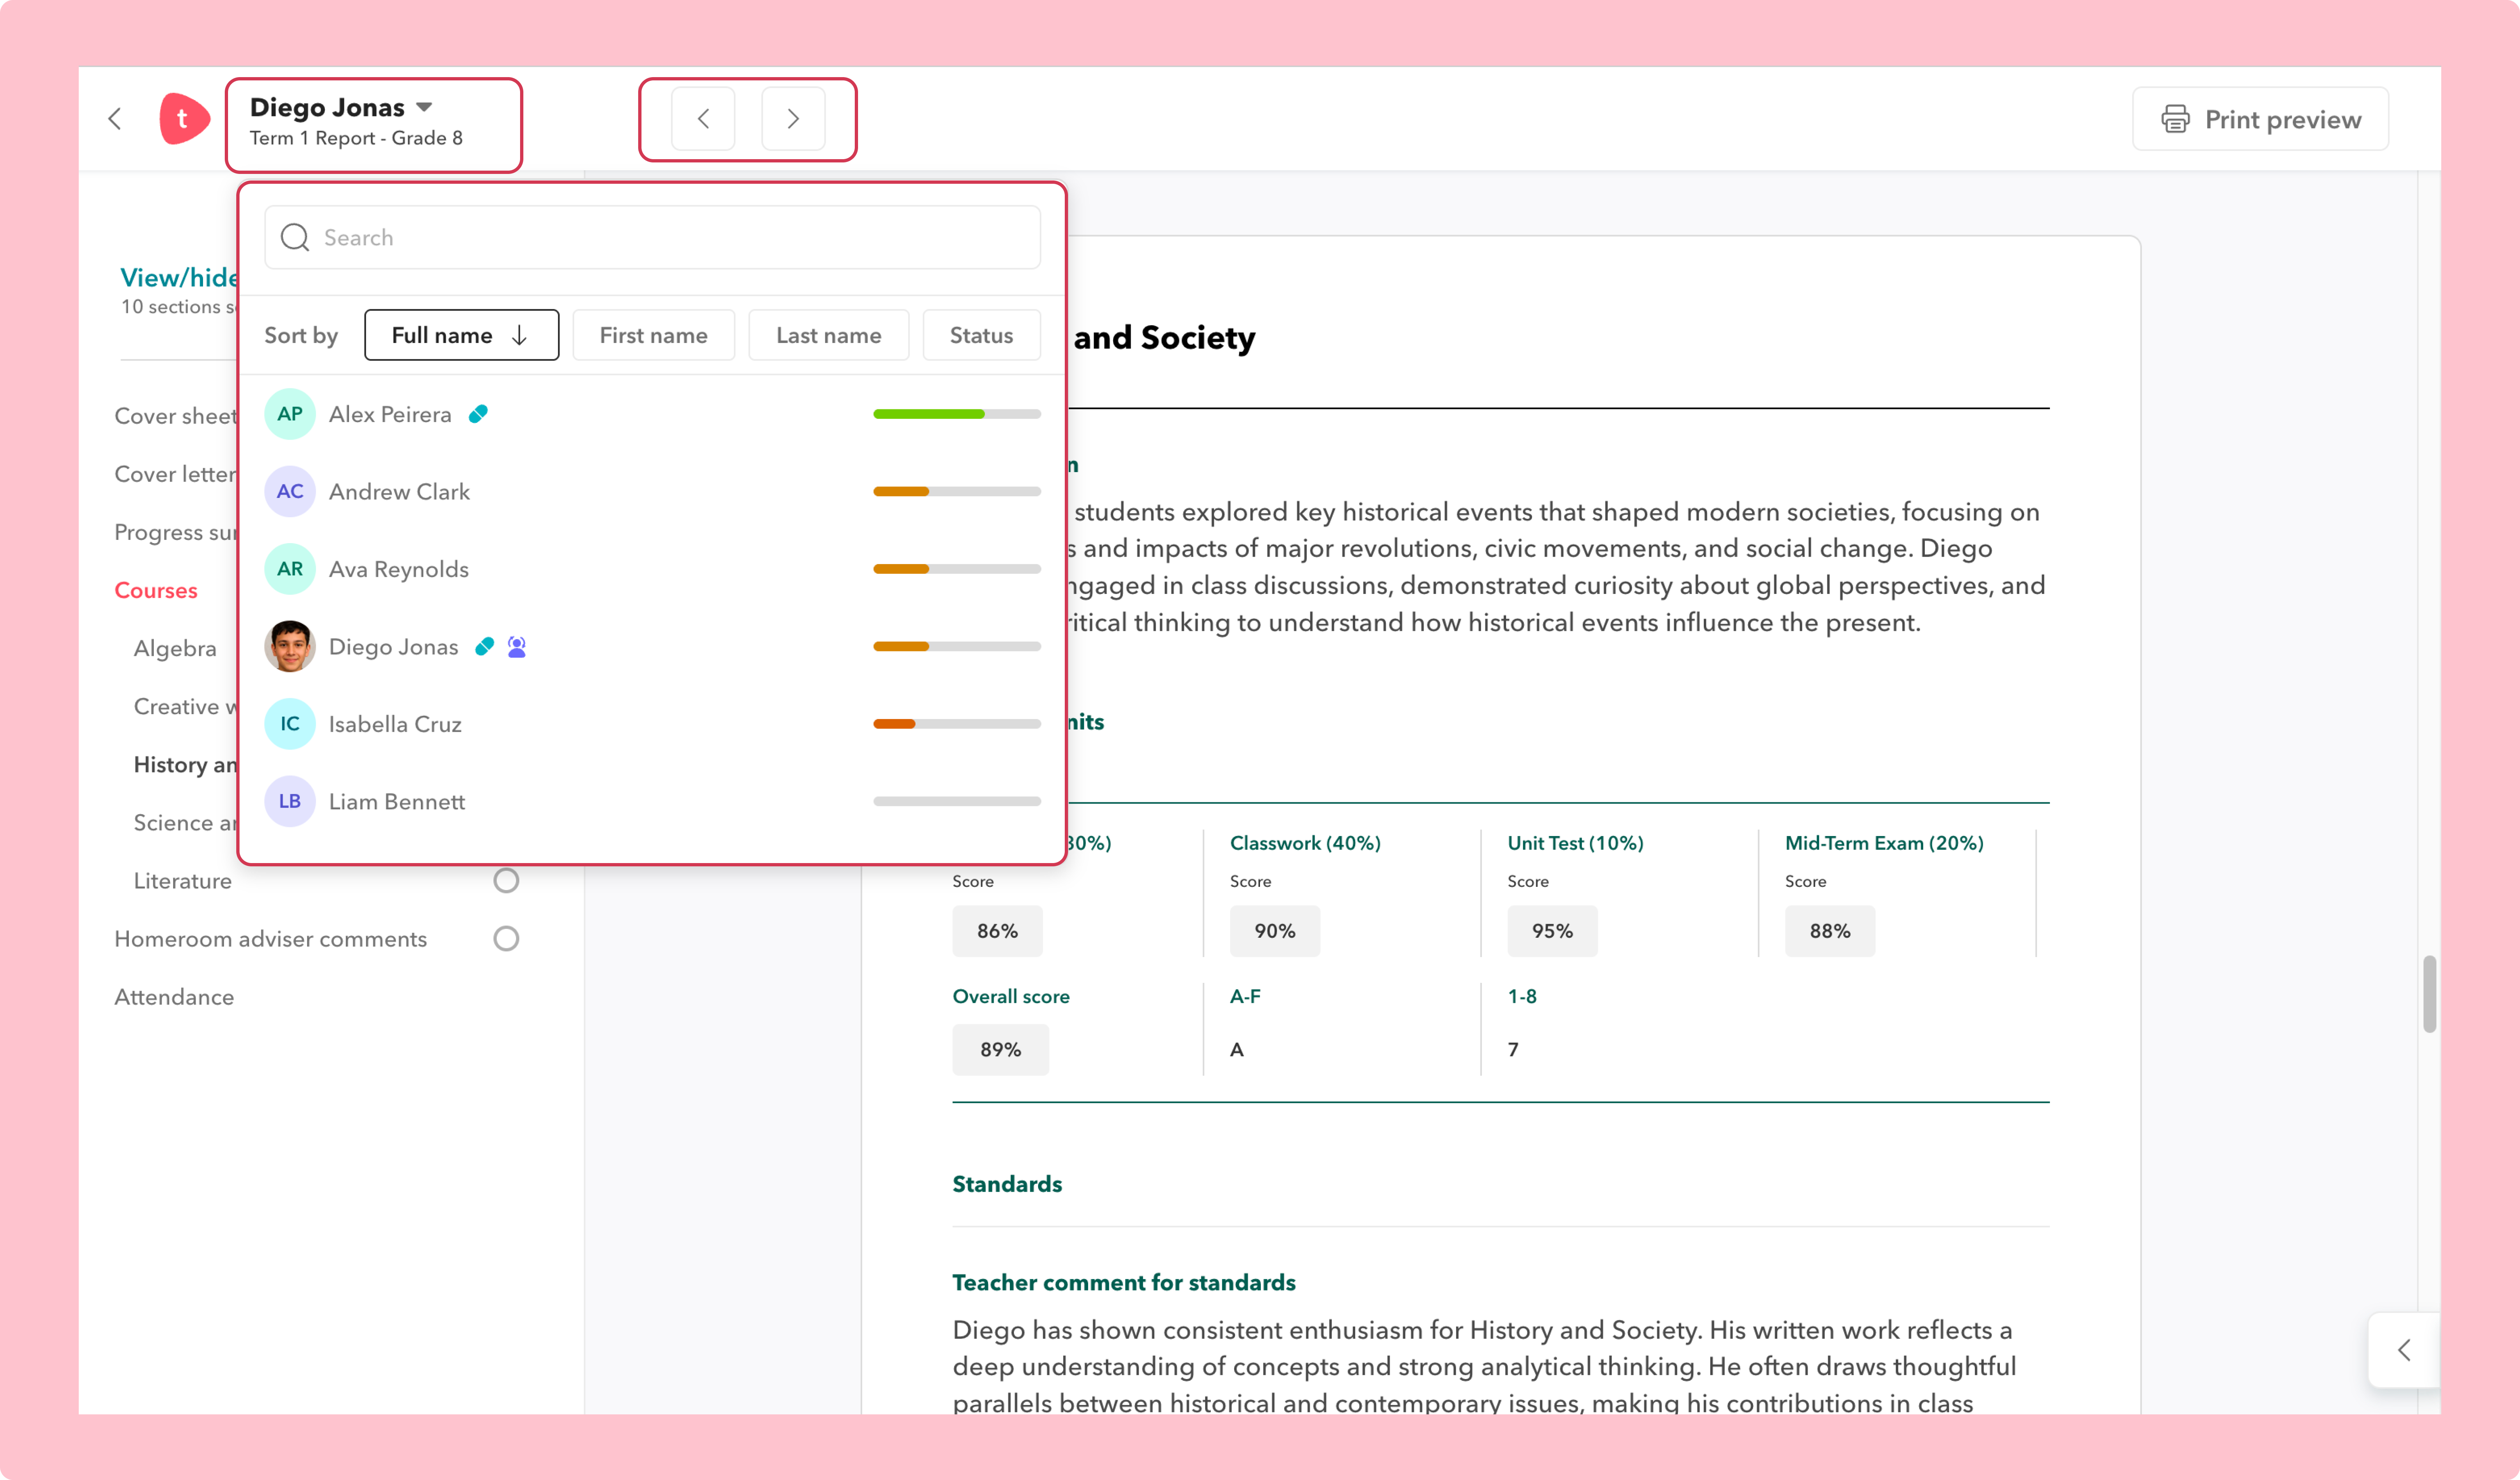The width and height of the screenshot is (2520, 1480).
Task: Sort students by Full name
Action: click(461, 335)
